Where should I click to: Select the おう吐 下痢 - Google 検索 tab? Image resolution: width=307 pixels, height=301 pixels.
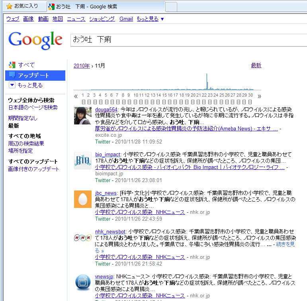coord(106,7)
